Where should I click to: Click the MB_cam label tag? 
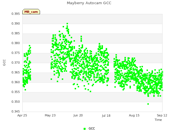(31, 12)
